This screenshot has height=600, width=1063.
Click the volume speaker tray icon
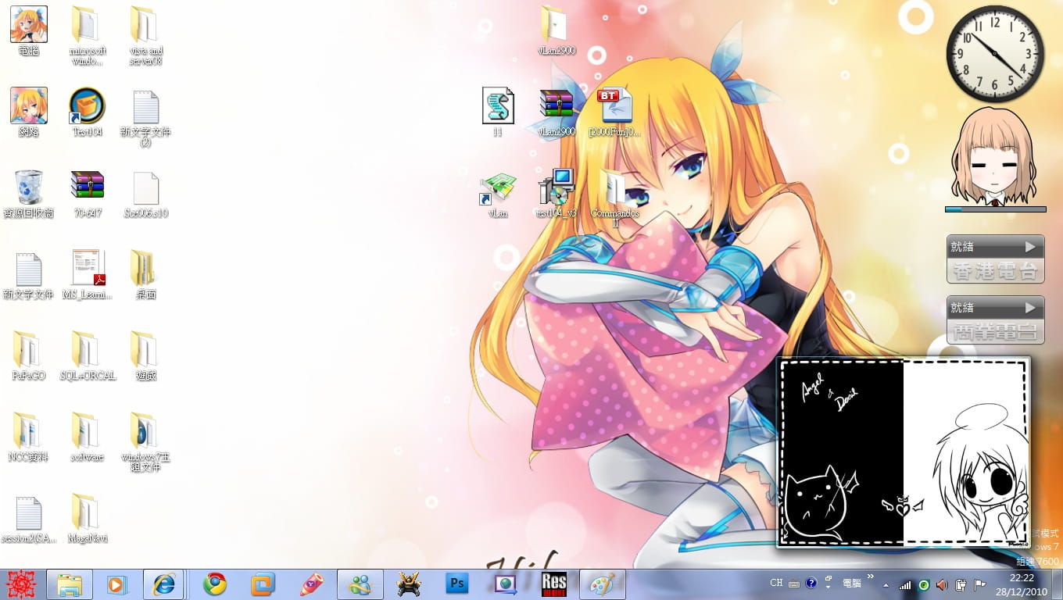click(941, 584)
